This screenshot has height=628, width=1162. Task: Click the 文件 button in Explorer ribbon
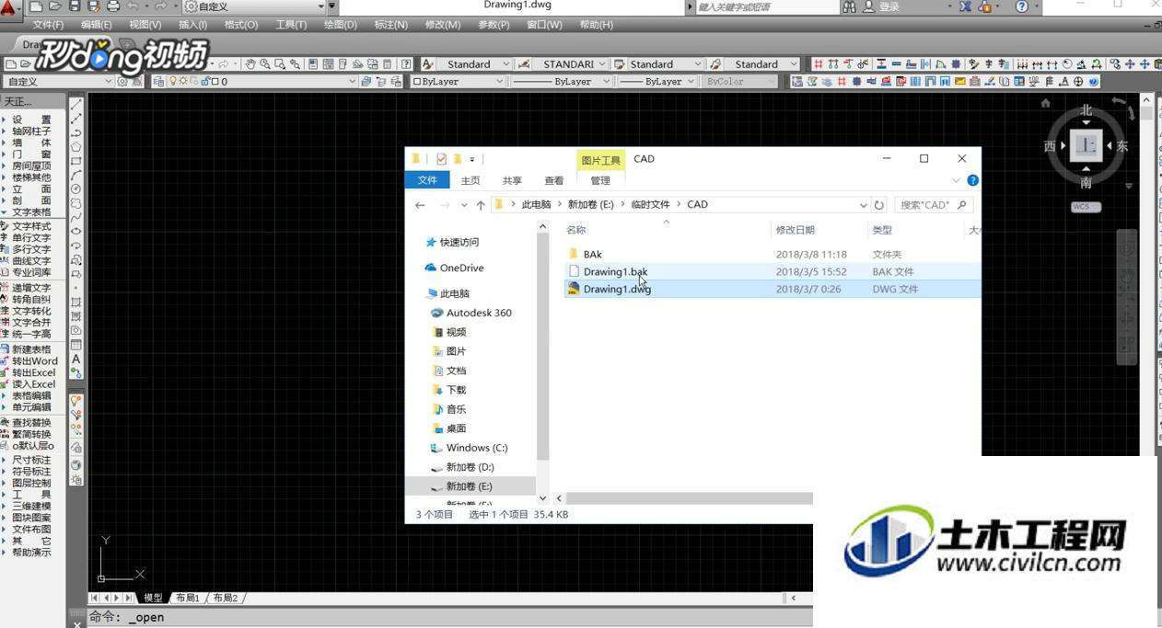427,180
